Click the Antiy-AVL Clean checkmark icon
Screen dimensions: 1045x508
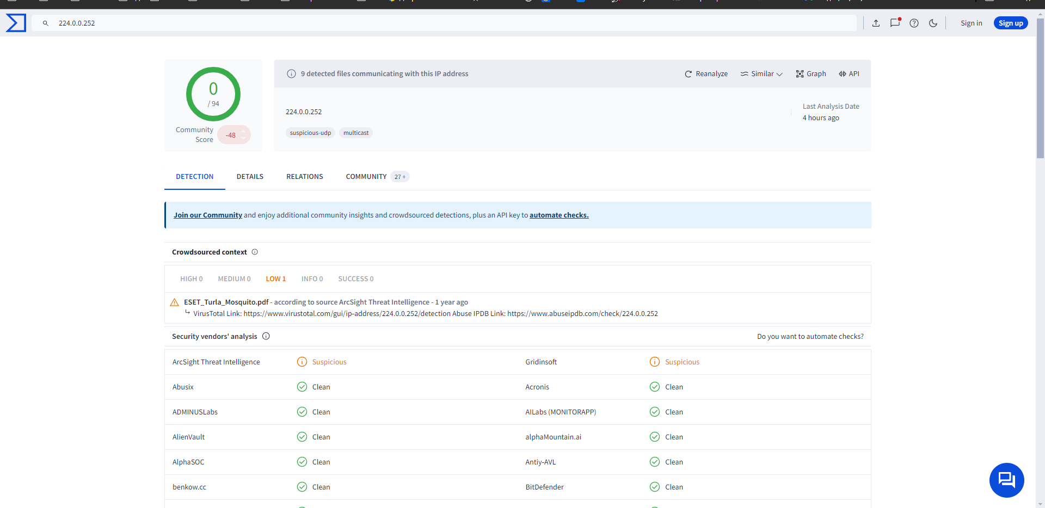tap(655, 462)
